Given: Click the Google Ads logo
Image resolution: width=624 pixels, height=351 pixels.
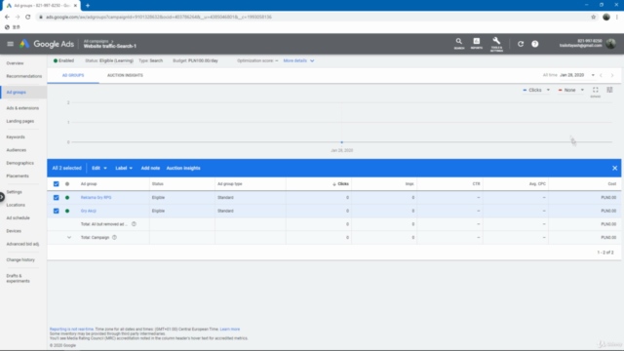Looking at the screenshot, I should point(47,44).
